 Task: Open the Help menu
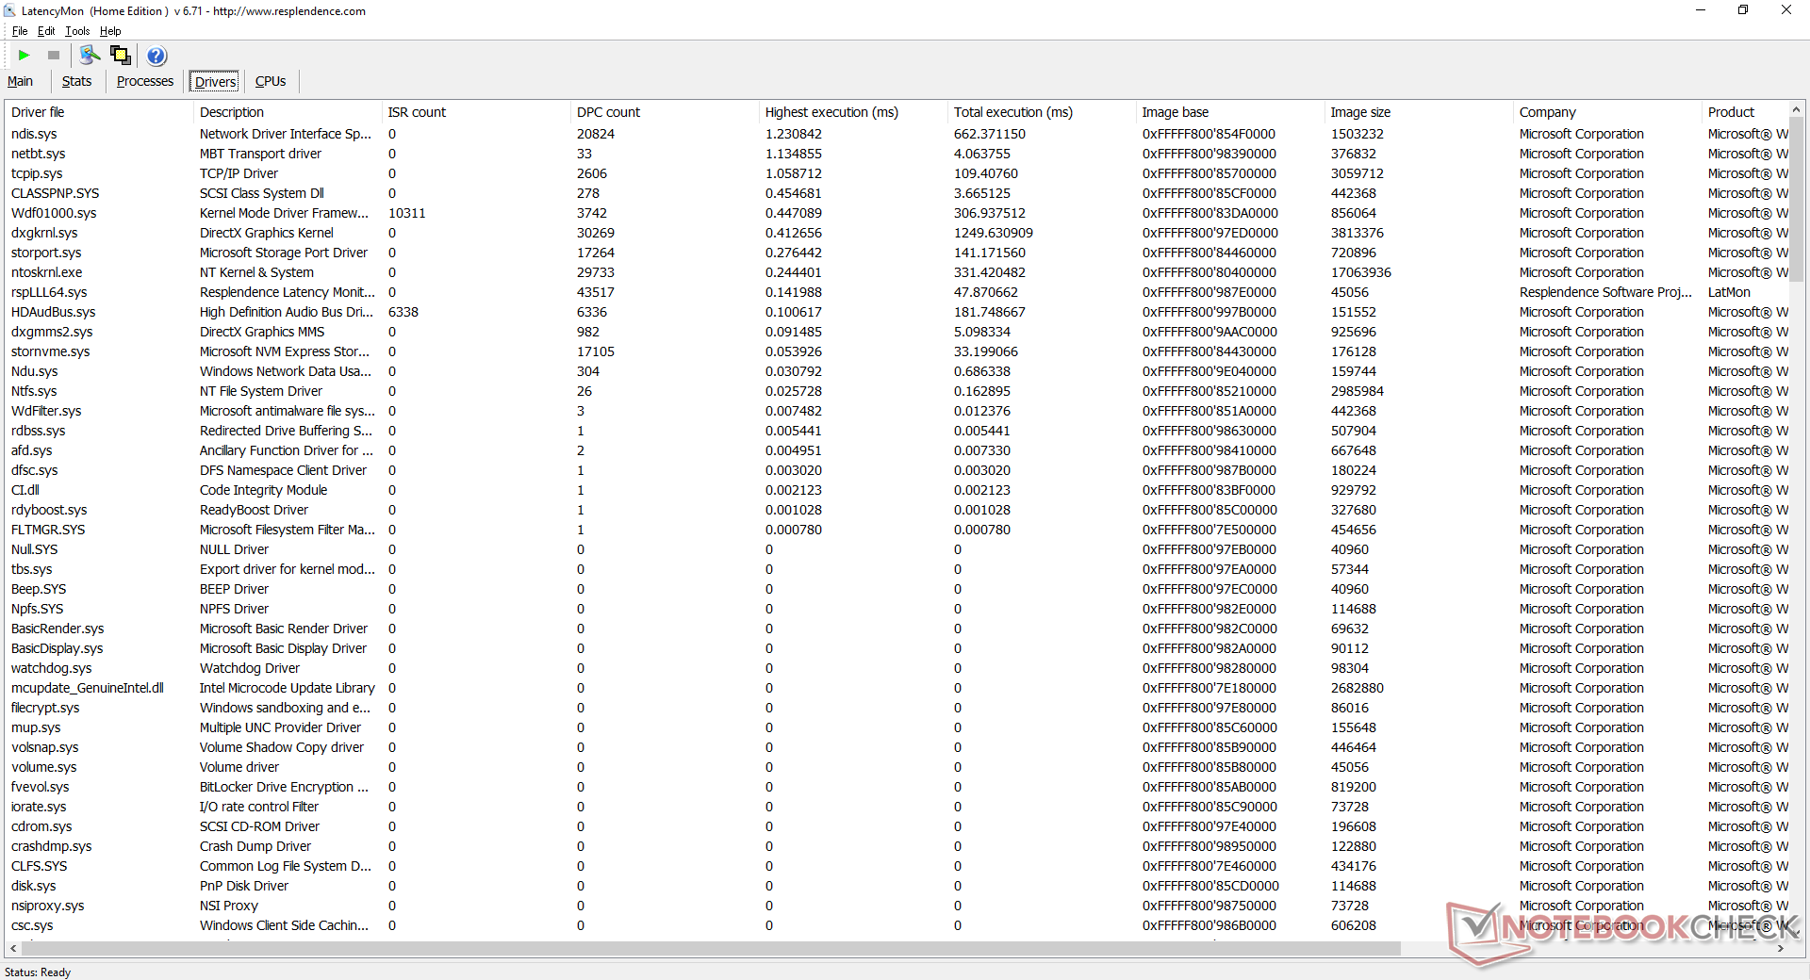110,31
